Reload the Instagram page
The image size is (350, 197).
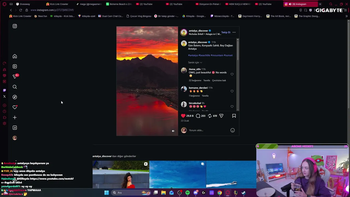coord(21,10)
